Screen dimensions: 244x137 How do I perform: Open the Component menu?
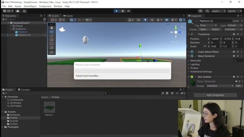pyautogui.click(x=45, y=6)
